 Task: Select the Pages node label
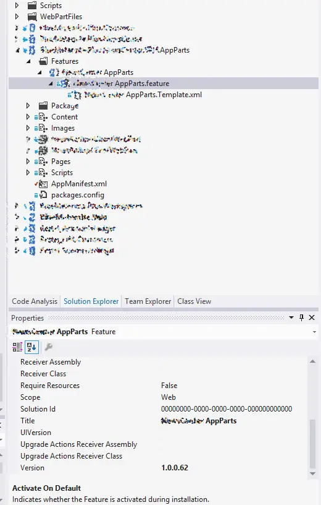point(60,162)
